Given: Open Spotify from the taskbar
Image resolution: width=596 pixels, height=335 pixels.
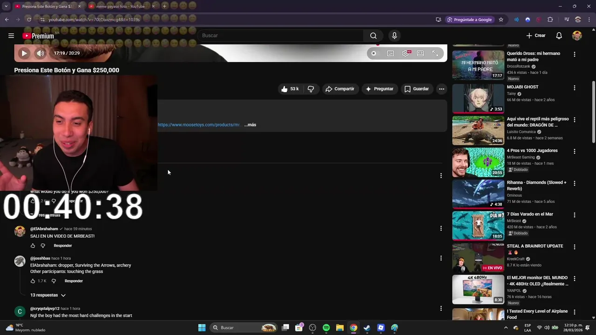Looking at the screenshot, I should 326,328.
